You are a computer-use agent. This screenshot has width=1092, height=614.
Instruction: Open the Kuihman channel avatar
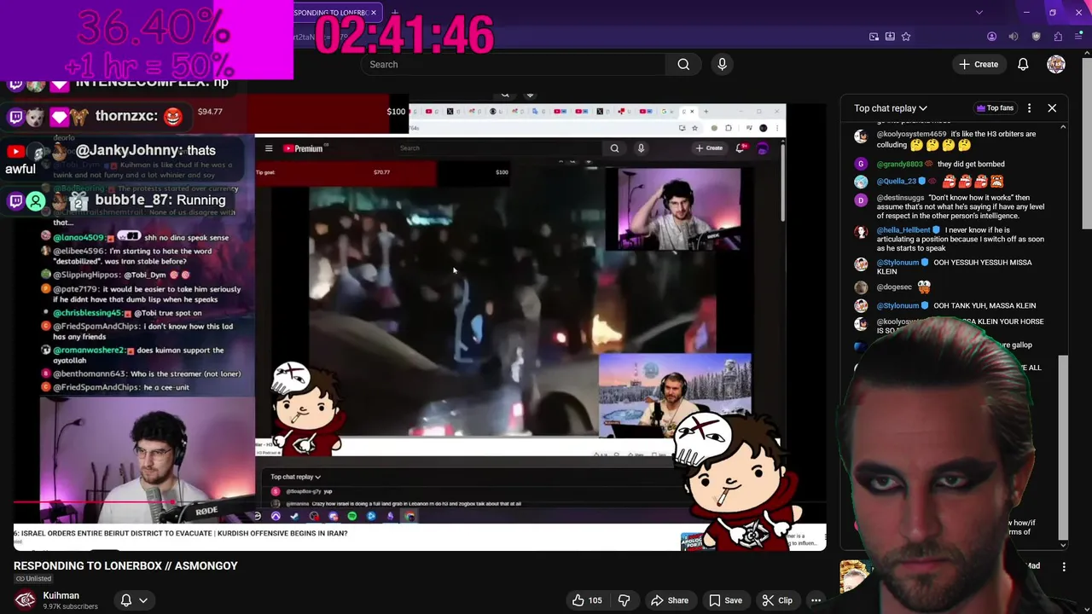[26, 600]
